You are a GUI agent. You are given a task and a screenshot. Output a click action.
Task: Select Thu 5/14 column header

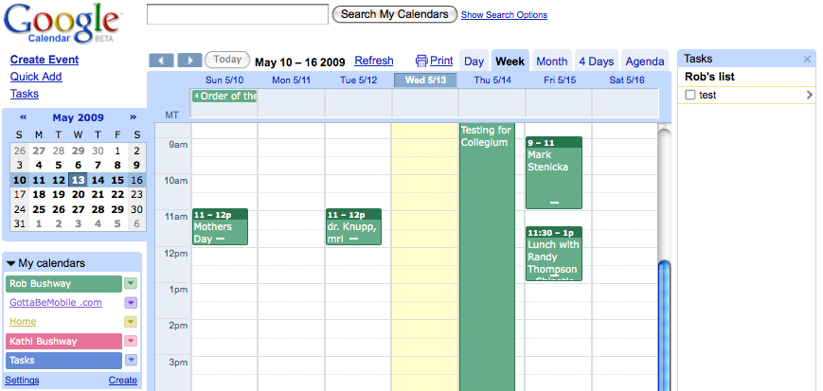(x=492, y=80)
